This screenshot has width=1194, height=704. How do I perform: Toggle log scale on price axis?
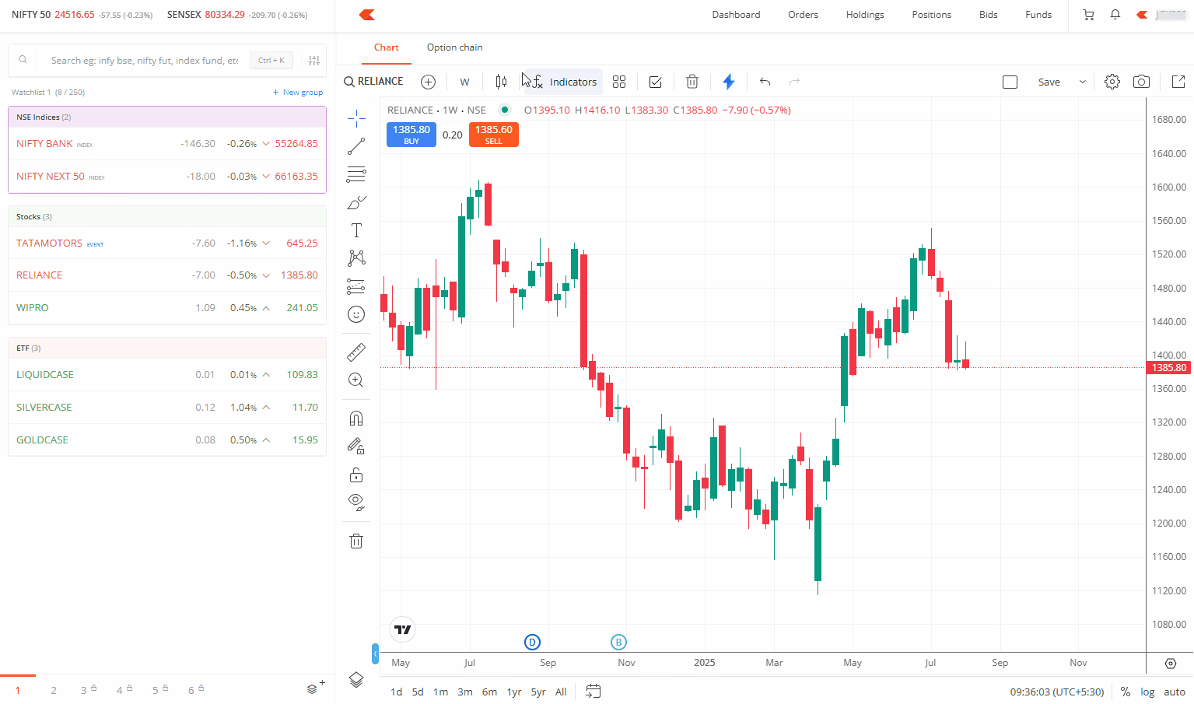pyautogui.click(x=1147, y=692)
